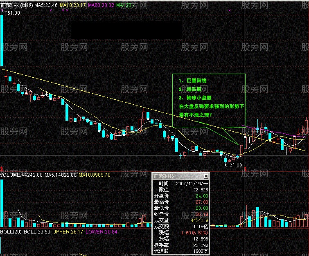This screenshot has width=309, height=256.
Task: Click the annotation text 巨量阳线
Action: pos(196,81)
